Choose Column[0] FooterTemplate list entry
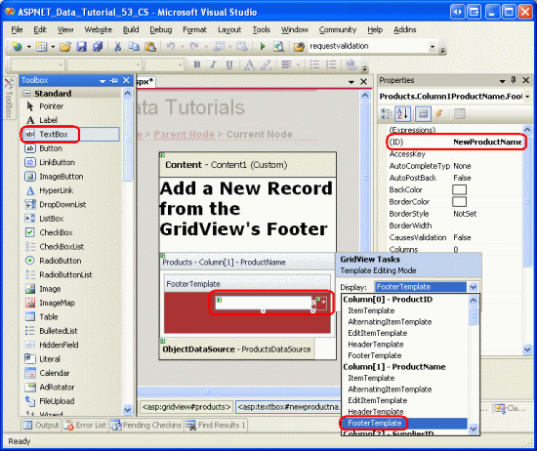Screen dimensions: 537x451 [374, 355]
